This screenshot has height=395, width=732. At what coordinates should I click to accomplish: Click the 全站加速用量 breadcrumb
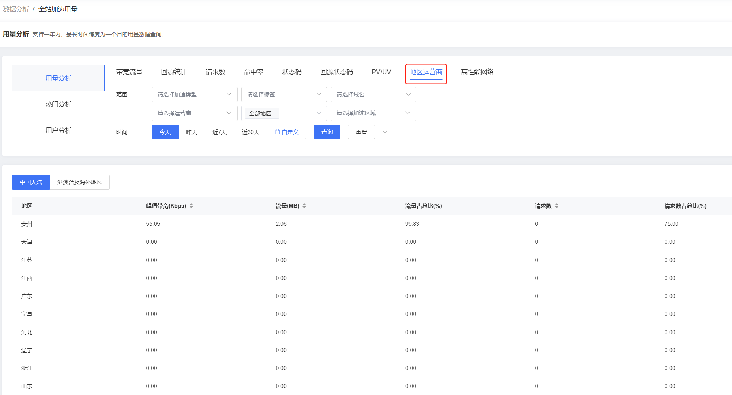[x=58, y=9]
